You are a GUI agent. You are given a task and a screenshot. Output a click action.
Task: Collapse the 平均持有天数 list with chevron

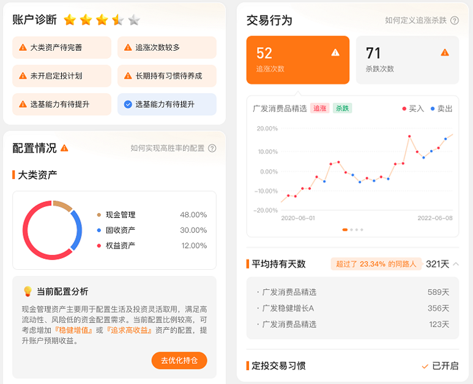(456, 264)
